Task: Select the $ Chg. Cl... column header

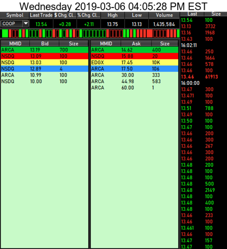Action: (x=65, y=15)
